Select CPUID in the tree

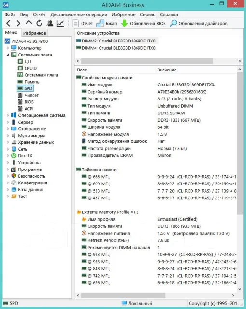[27, 68]
